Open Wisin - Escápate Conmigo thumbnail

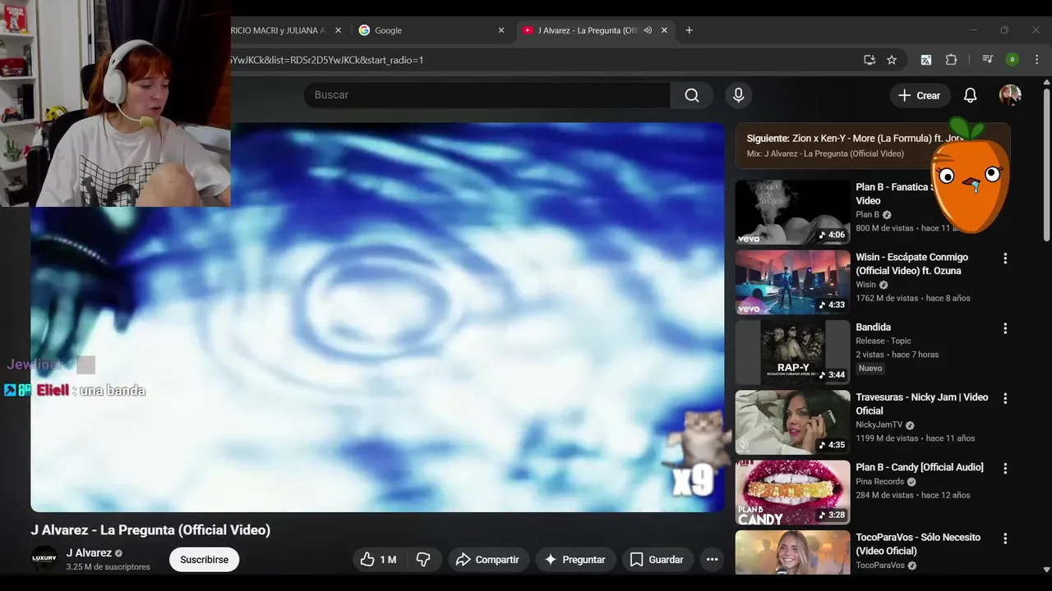click(792, 282)
